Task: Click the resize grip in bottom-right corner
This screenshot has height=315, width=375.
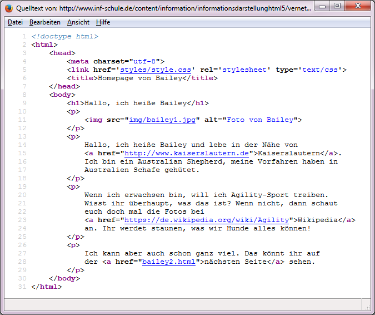Action: pyautogui.click(x=366, y=305)
